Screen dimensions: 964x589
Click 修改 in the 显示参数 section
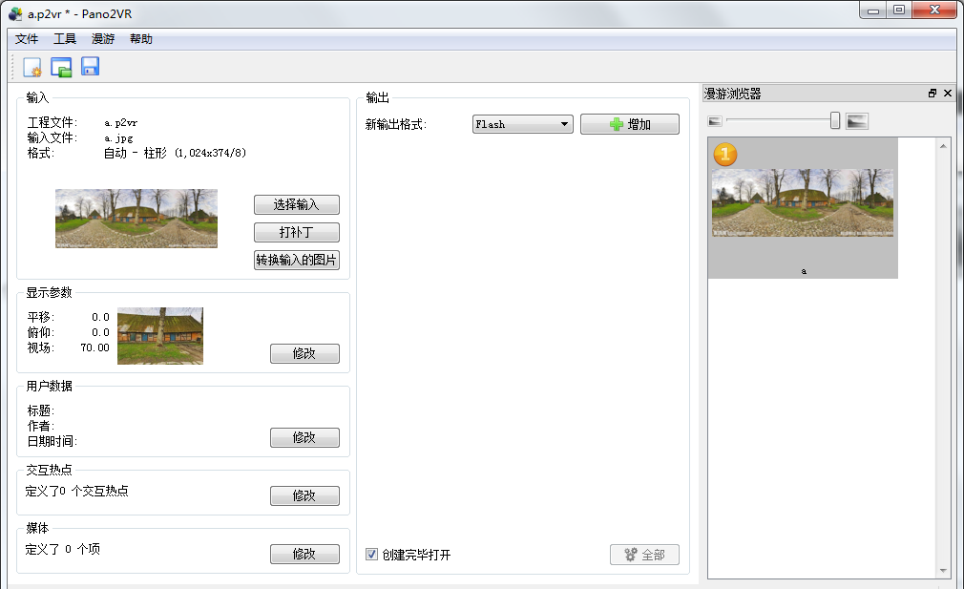tap(304, 353)
